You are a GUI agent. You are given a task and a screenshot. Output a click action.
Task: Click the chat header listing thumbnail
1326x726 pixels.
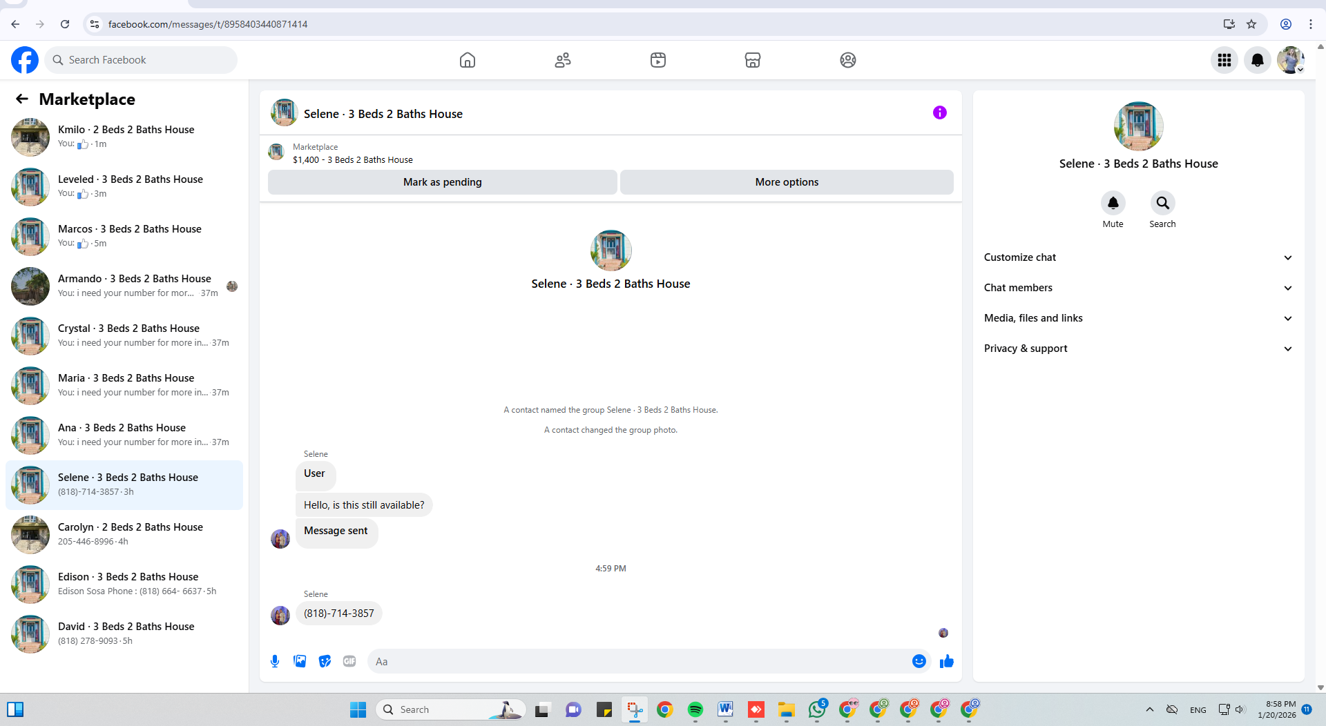coord(284,112)
